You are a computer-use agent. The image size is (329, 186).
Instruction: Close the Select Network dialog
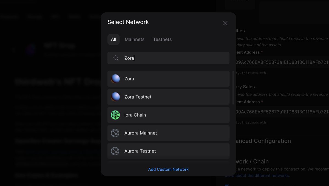click(225, 23)
